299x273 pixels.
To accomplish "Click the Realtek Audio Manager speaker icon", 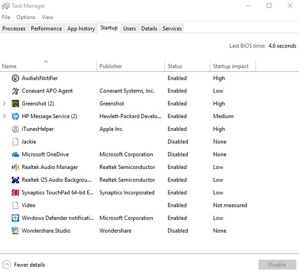I will [15, 167].
